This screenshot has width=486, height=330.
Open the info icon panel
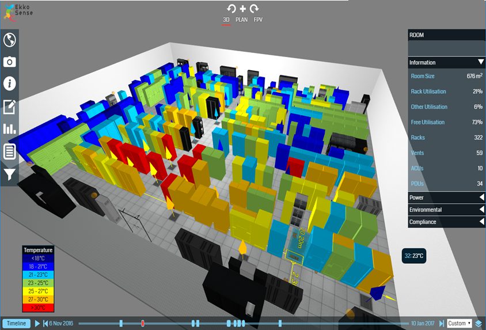click(10, 84)
